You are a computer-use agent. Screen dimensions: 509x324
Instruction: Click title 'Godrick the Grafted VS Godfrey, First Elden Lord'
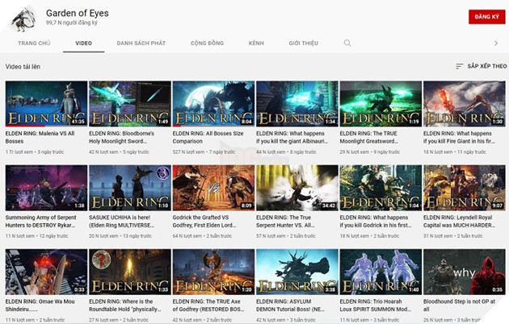[x=204, y=222]
